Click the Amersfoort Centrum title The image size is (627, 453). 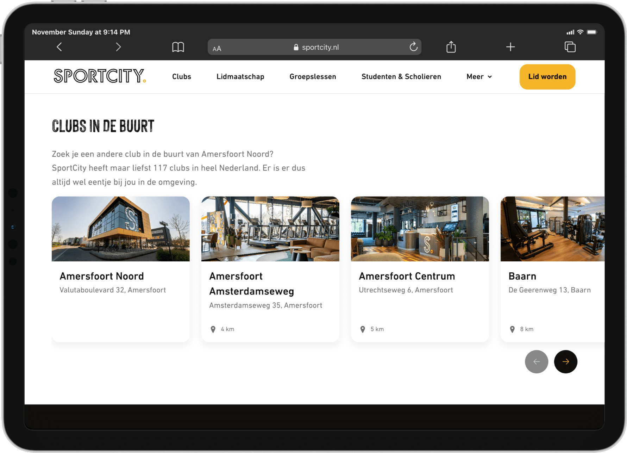(407, 276)
